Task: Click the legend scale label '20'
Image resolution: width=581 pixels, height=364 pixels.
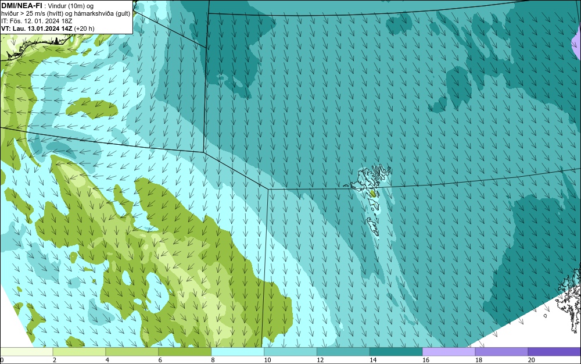Action: (x=532, y=360)
